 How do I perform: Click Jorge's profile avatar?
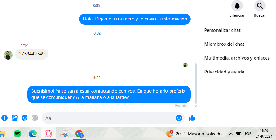pos(8,55)
